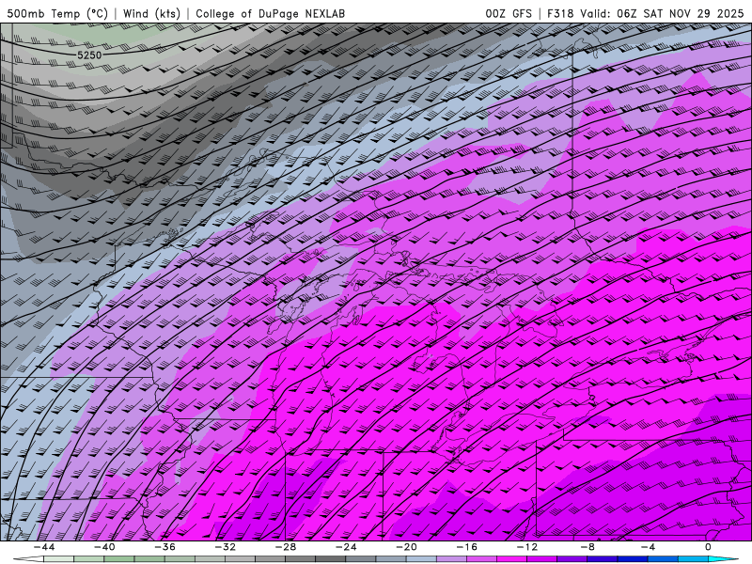Image resolution: width=752 pixels, height=564 pixels.
Task: Click the -28 legend value
Action: pos(286,547)
